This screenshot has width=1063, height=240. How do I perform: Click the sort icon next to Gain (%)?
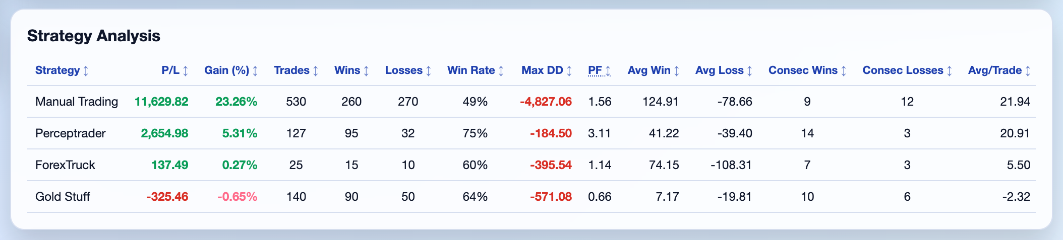point(255,71)
